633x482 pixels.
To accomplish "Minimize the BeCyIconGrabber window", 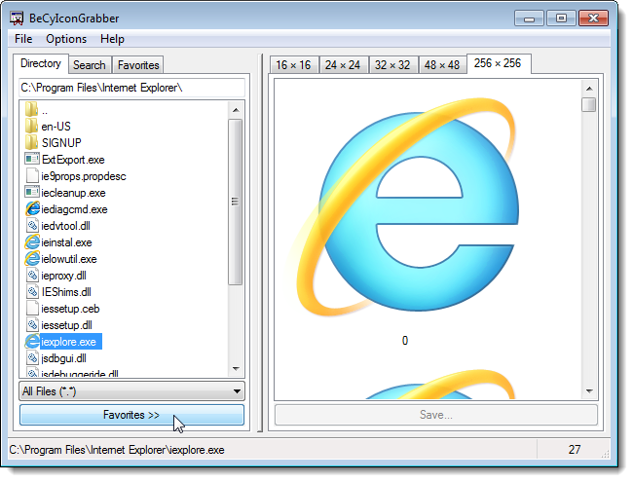I will pyautogui.click(x=529, y=19).
